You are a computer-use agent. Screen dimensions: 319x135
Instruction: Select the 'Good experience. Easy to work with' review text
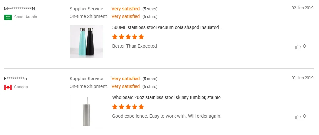(x=150, y=116)
